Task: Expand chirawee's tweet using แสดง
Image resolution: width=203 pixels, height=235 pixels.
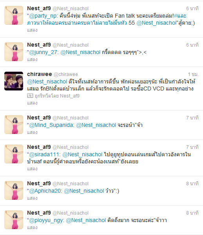Action: (32, 103)
